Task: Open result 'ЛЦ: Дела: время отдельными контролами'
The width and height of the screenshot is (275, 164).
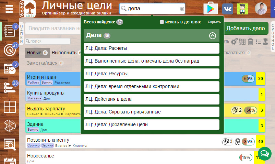Action: pyautogui.click(x=152, y=87)
